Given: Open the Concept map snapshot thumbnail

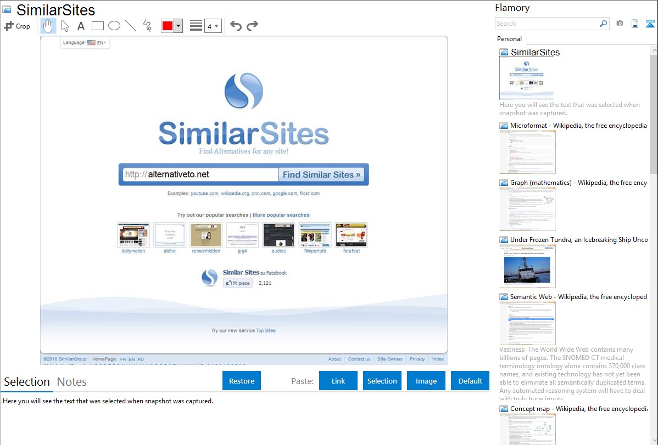Looking at the screenshot, I should 527,429.
